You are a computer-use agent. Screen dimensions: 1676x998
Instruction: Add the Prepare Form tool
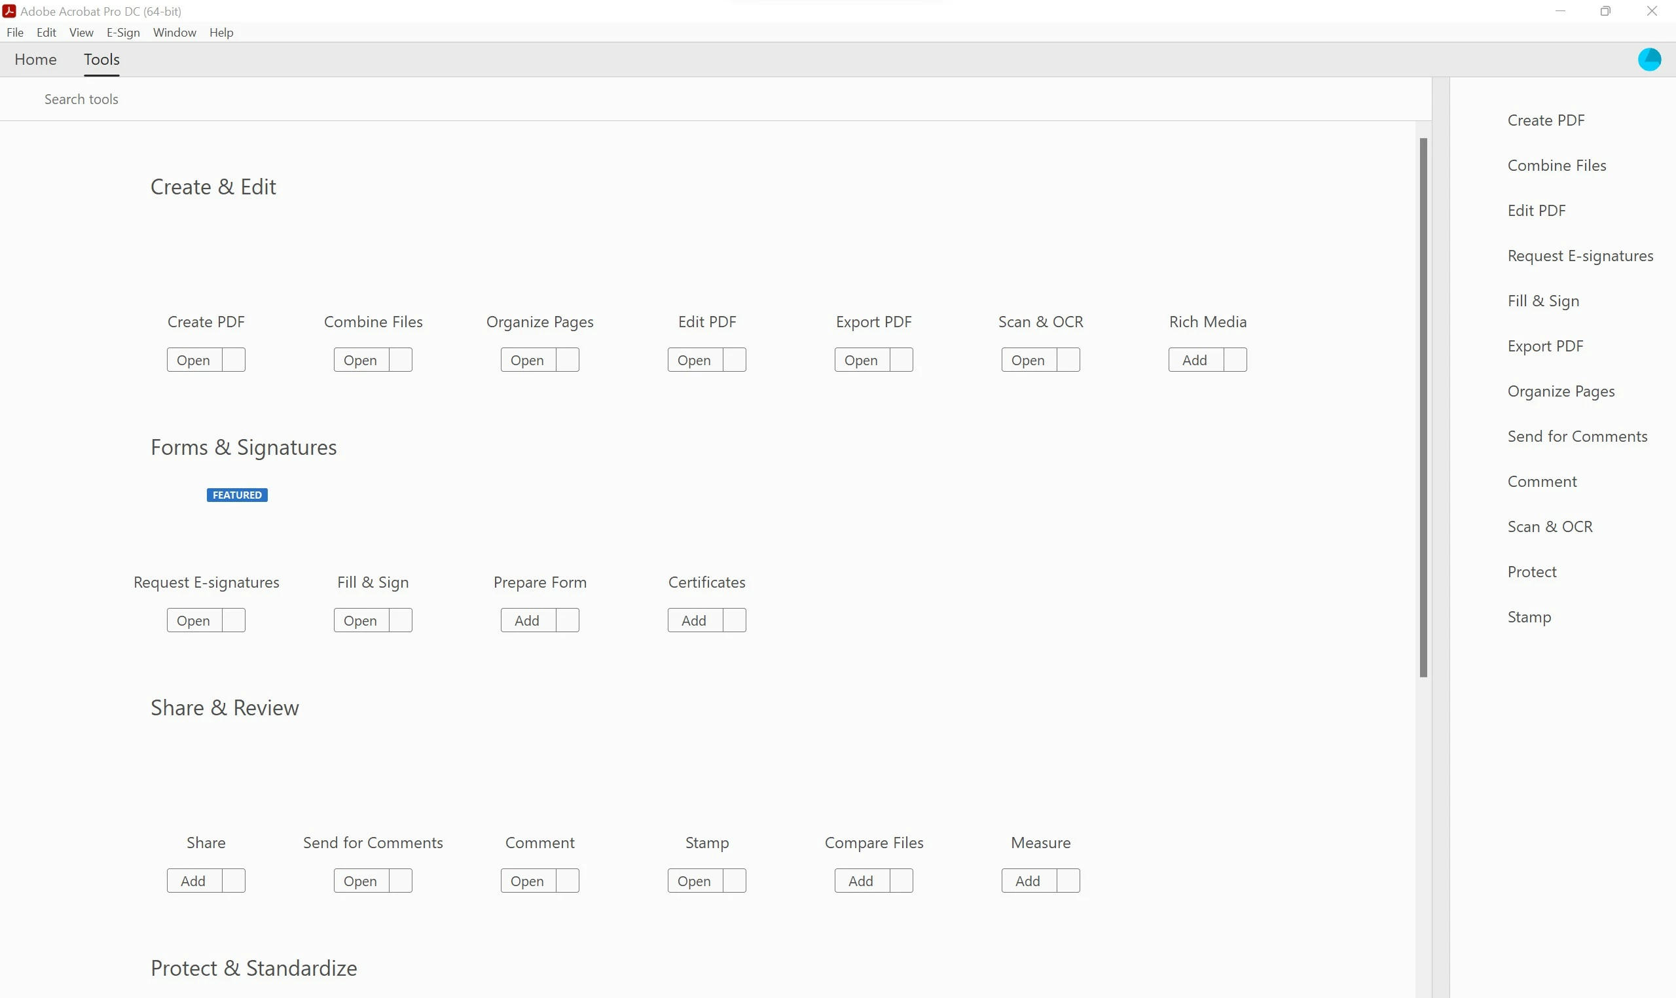coord(527,620)
